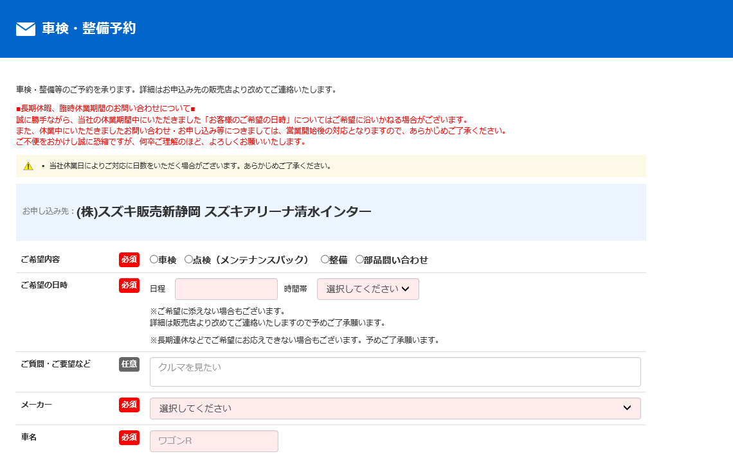Click the 日程 label text
Viewport: 733px width, 456px height.
[158, 290]
